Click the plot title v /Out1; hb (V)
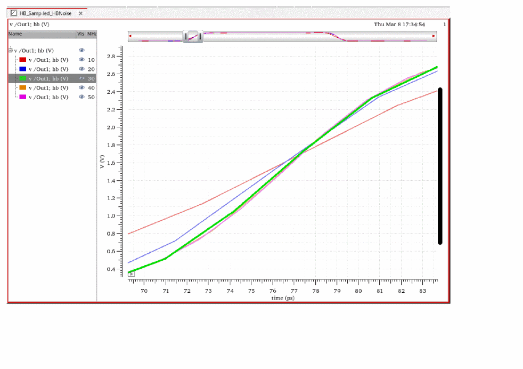This screenshot has height=369, width=523. coord(29,25)
